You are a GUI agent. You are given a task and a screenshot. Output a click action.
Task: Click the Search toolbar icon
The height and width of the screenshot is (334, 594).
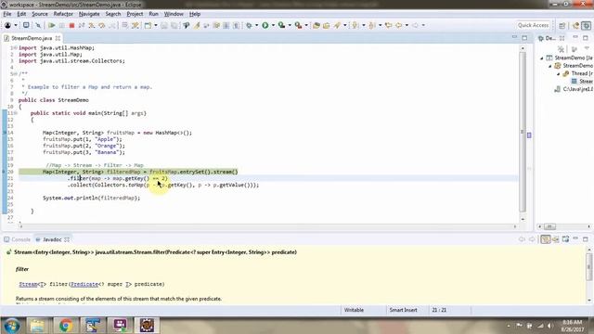click(337, 25)
